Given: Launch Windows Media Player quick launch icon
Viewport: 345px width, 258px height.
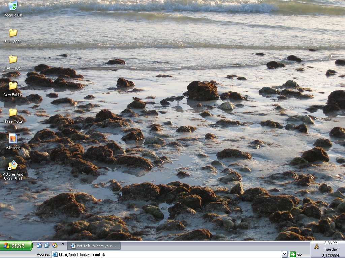Looking at the screenshot, I should 55,246.
